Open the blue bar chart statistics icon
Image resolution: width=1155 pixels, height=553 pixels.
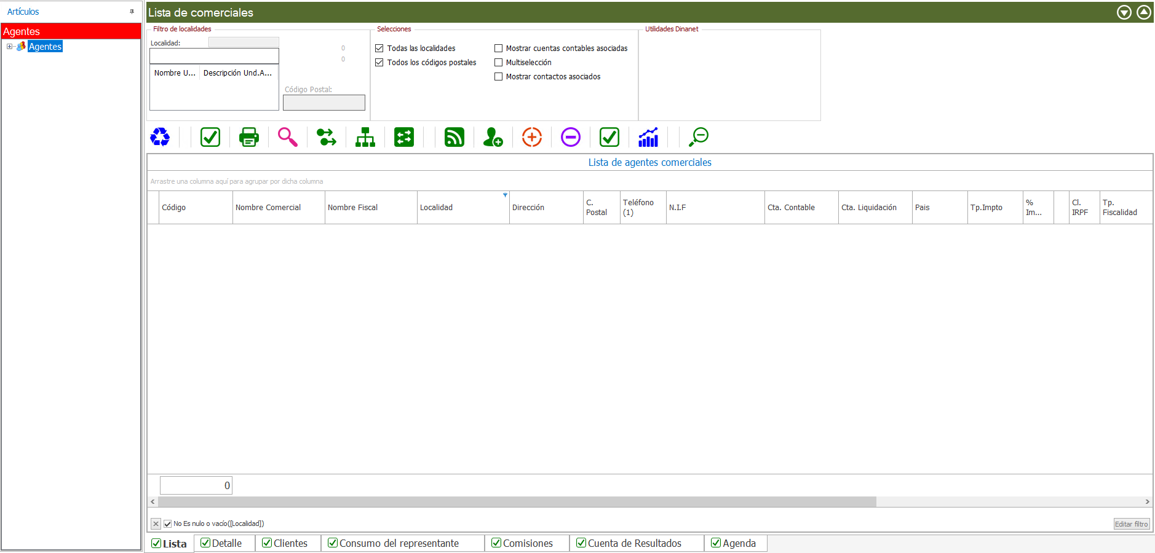tap(648, 137)
